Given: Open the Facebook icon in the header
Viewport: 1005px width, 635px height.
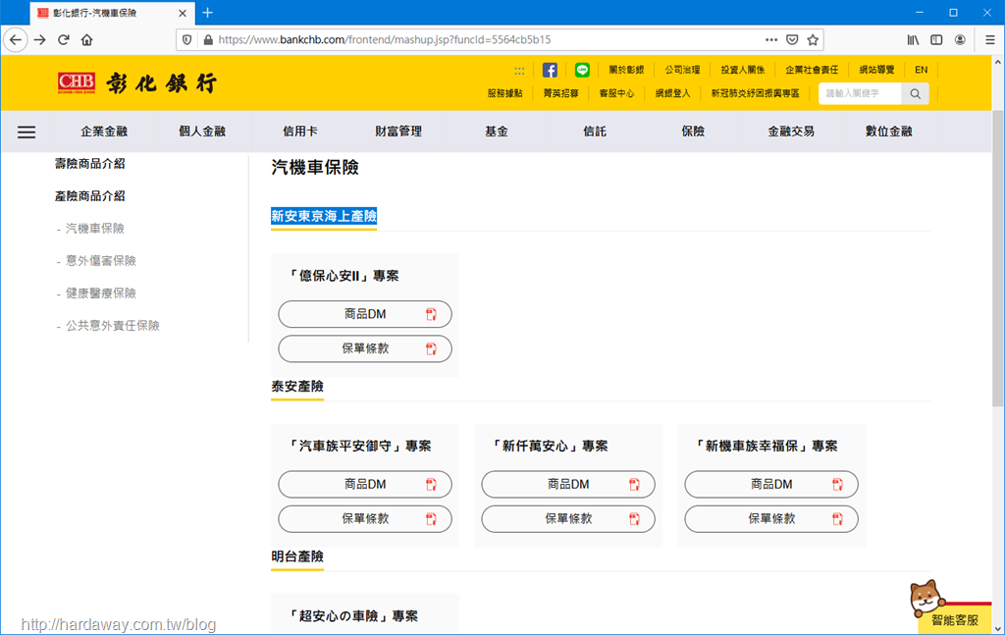Looking at the screenshot, I should click(x=550, y=70).
